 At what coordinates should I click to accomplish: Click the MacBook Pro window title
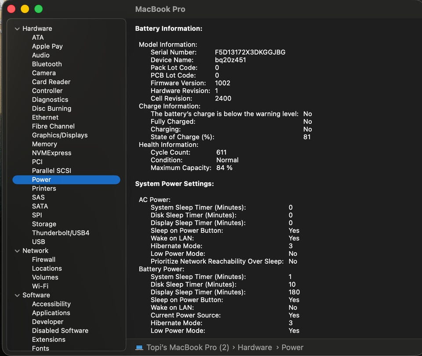point(160,9)
